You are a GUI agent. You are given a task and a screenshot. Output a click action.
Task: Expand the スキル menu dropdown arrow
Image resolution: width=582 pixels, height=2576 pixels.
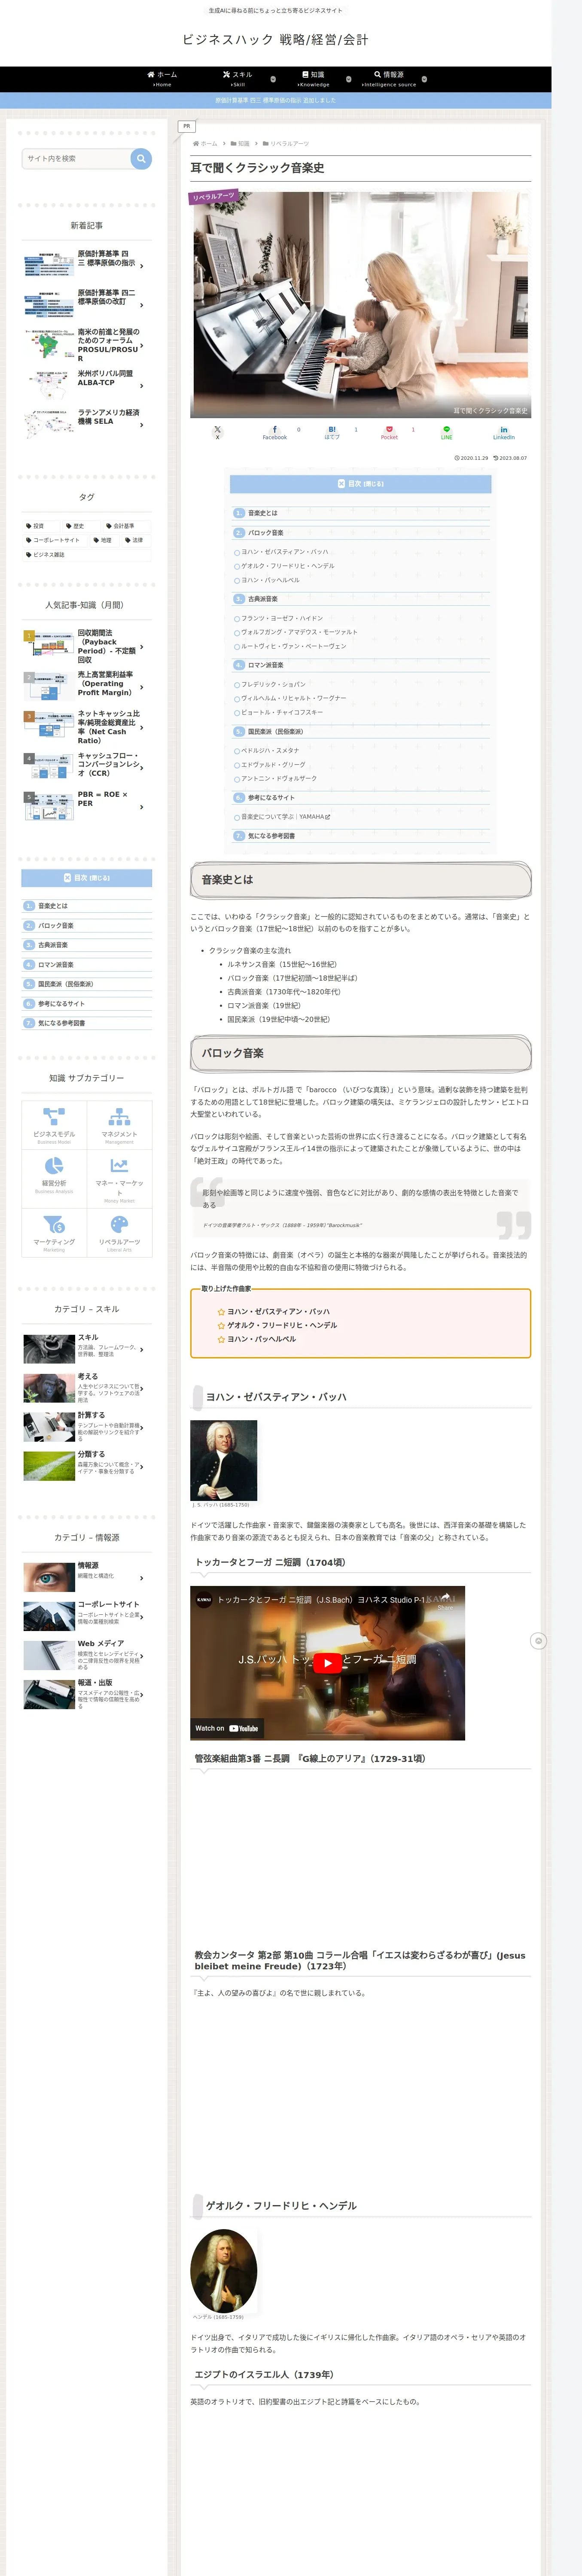(x=273, y=79)
